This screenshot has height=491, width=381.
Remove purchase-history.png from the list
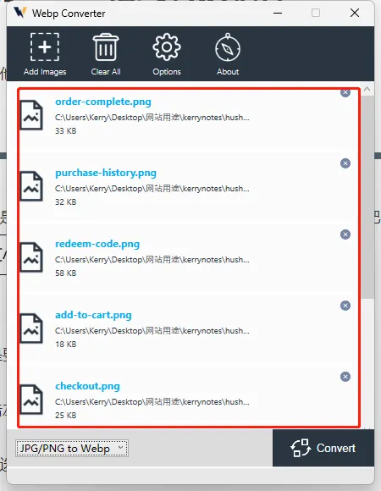coord(345,163)
